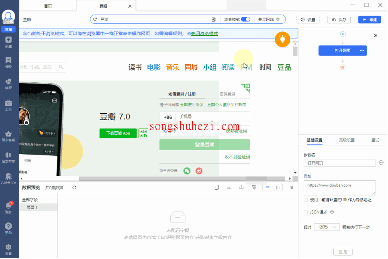Image resolution: width=388 pixels, height=259 pixels.
Task: Click the 手机号 phone input field
Action: point(213,116)
